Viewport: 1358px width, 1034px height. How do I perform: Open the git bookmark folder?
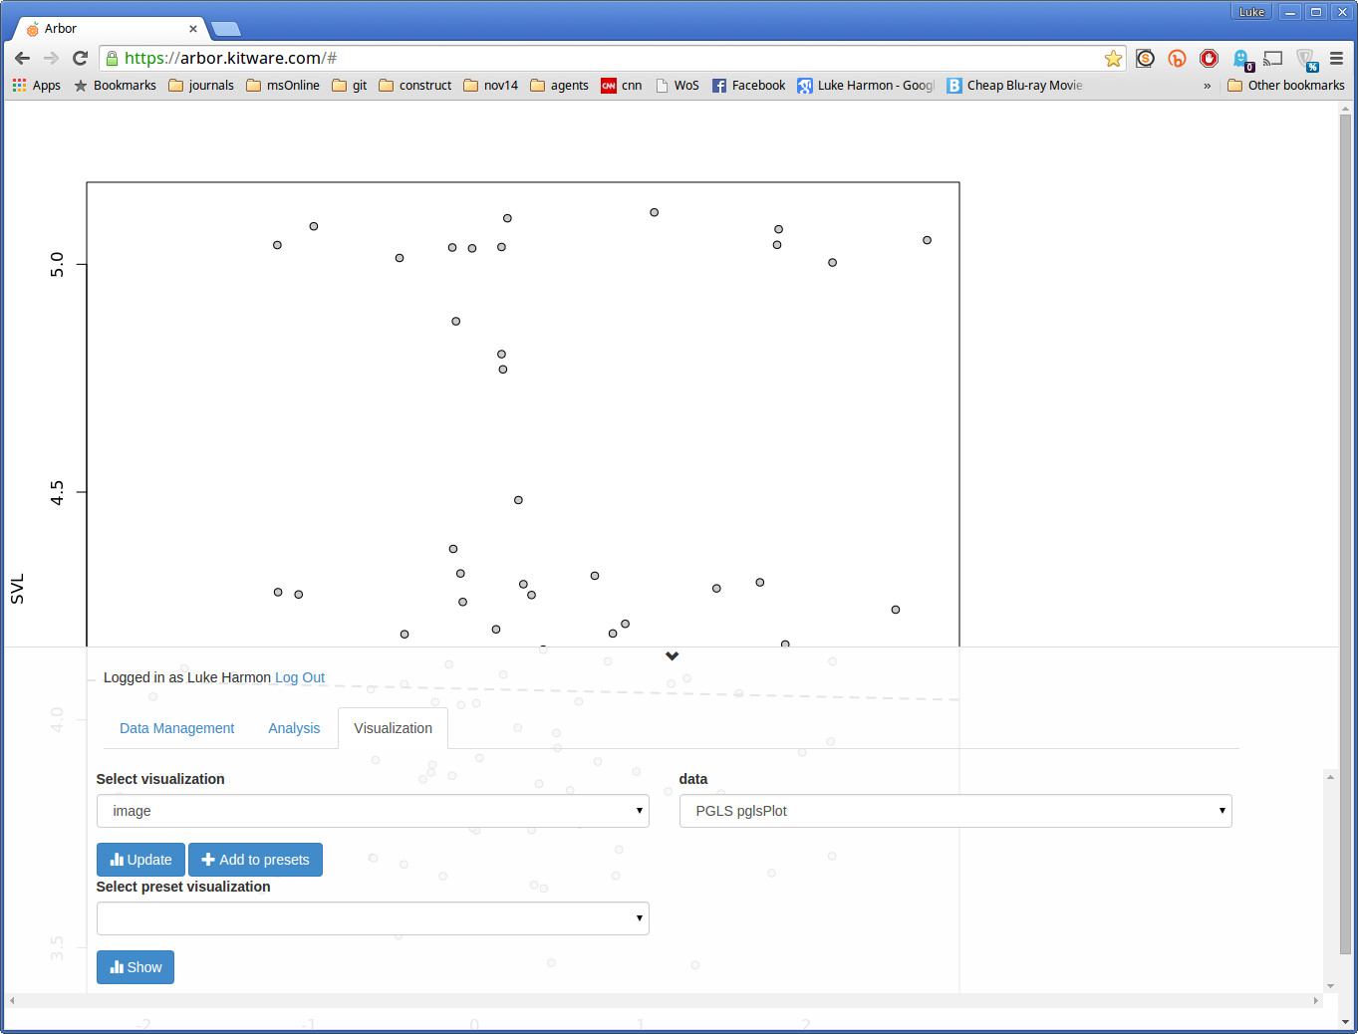point(350,86)
